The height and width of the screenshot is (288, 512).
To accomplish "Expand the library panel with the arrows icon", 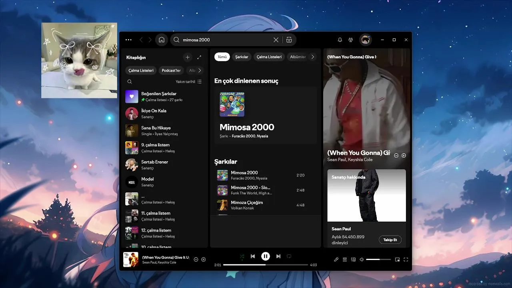I will pos(199,57).
